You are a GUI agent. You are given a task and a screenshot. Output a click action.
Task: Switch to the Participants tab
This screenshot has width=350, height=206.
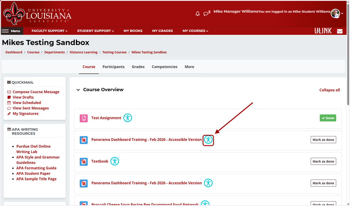(113, 67)
